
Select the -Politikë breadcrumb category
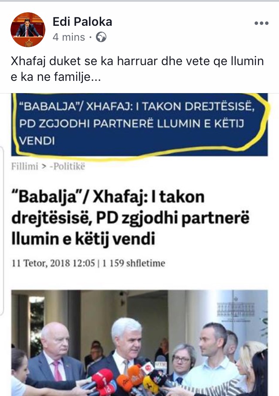pos(67,167)
